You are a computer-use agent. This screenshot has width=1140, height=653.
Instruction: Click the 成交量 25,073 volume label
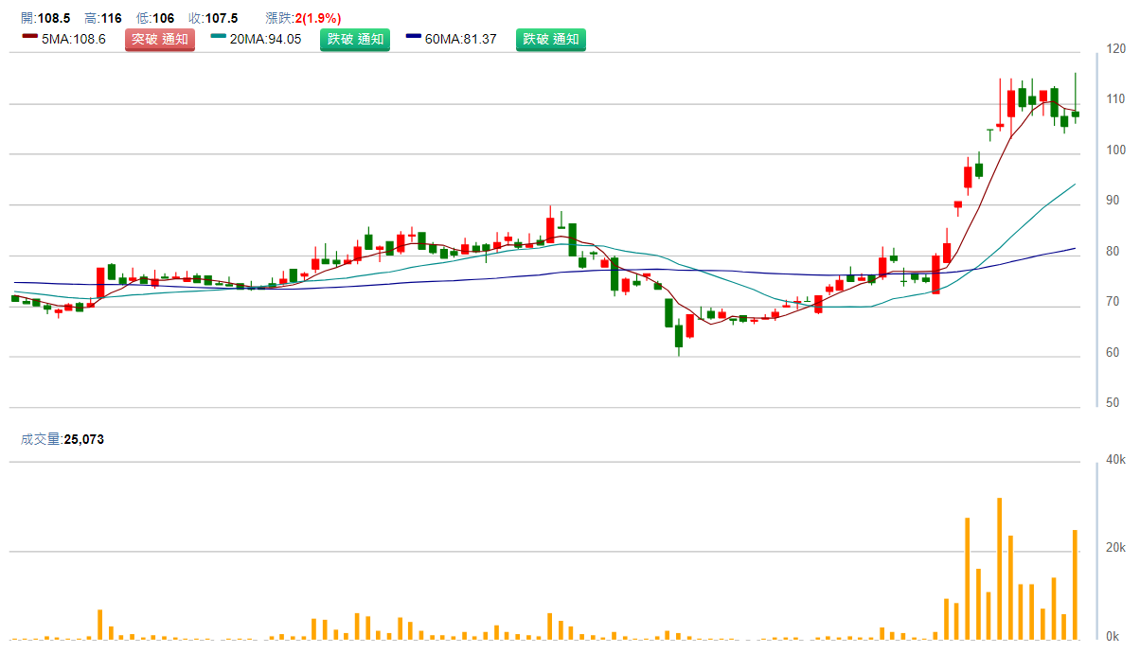tap(62, 439)
